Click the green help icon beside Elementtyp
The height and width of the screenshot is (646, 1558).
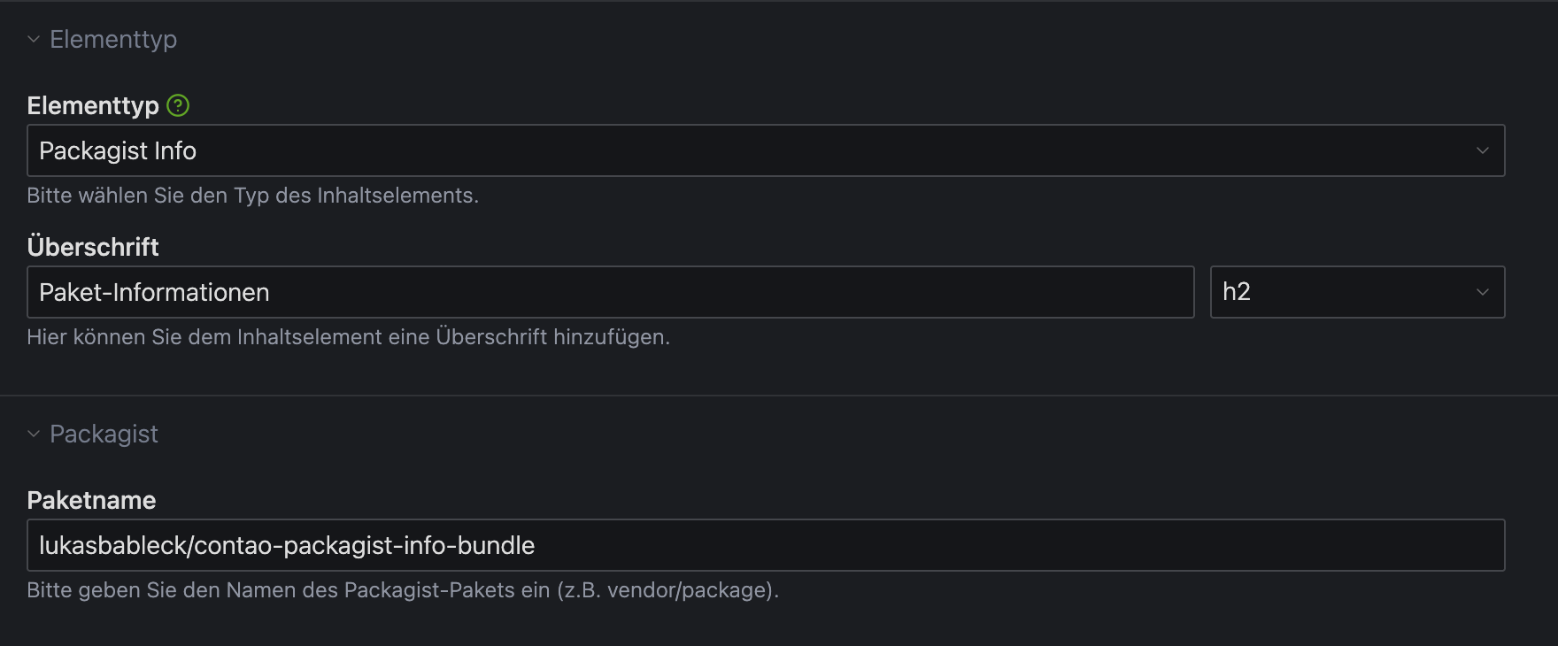[178, 105]
